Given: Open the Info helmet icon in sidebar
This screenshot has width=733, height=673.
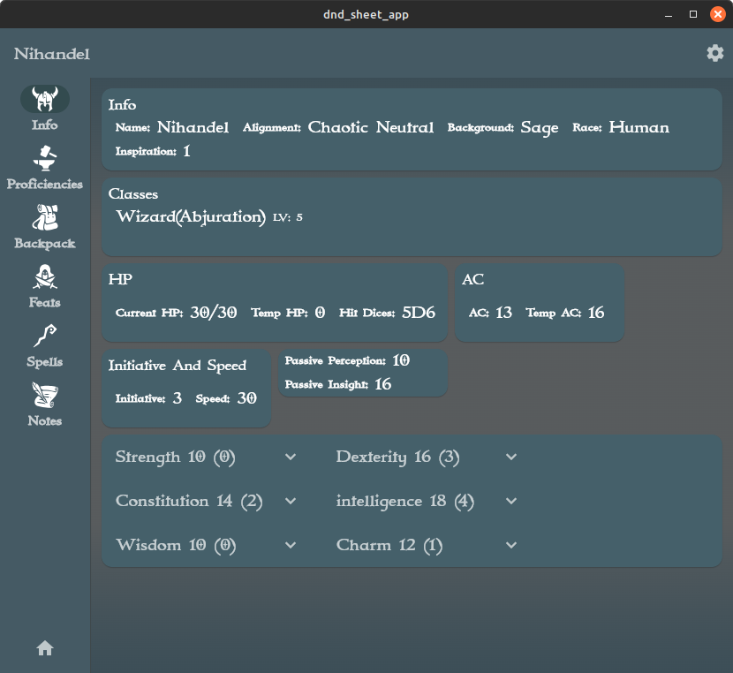Looking at the screenshot, I should pyautogui.click(x=45, y=99).
